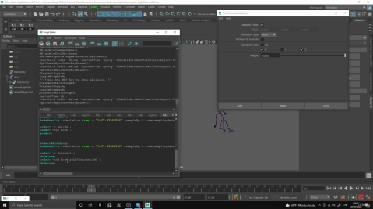Open script editor icon at command line right

coord(368,175)
